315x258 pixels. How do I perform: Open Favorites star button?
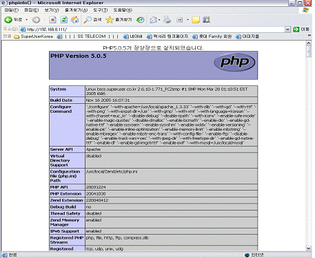119,20
